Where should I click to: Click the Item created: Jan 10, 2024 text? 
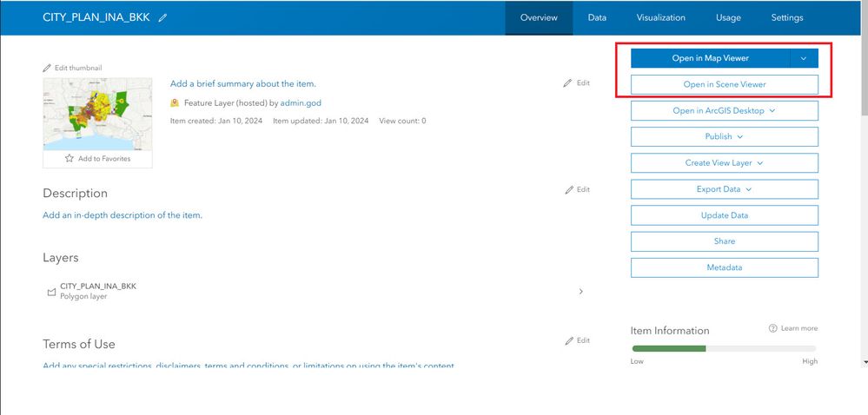[x=216, y=121]
